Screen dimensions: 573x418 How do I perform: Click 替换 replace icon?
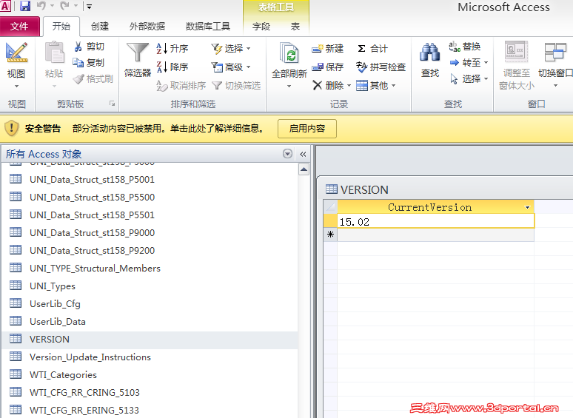point(455,47)
